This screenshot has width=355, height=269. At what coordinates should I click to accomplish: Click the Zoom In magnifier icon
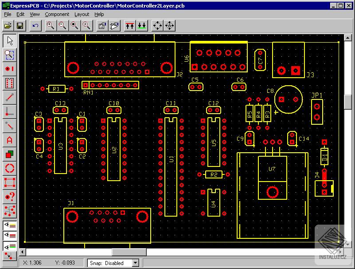click(51, 26)
